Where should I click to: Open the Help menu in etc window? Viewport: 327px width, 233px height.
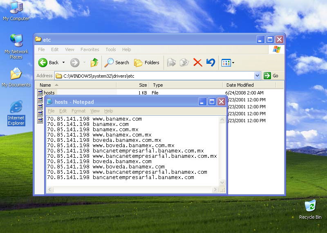pyautogui.click(x=126, y=49)
